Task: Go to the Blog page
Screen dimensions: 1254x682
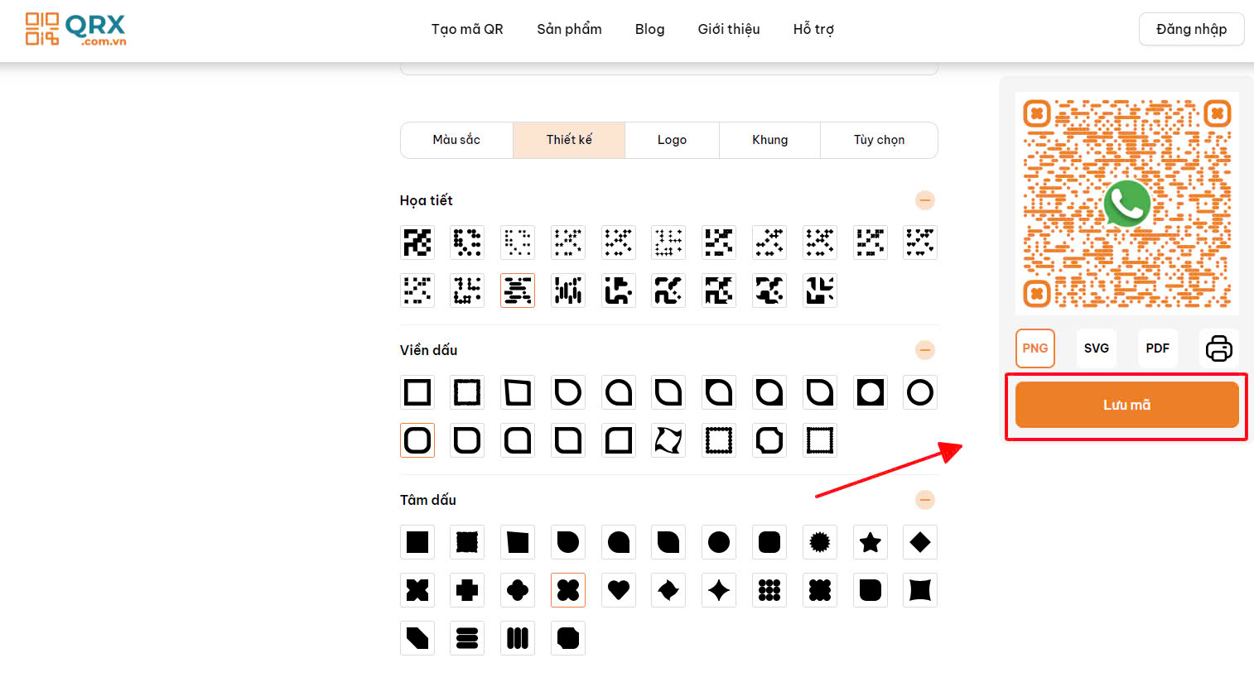Action: [x=649, y=29]
